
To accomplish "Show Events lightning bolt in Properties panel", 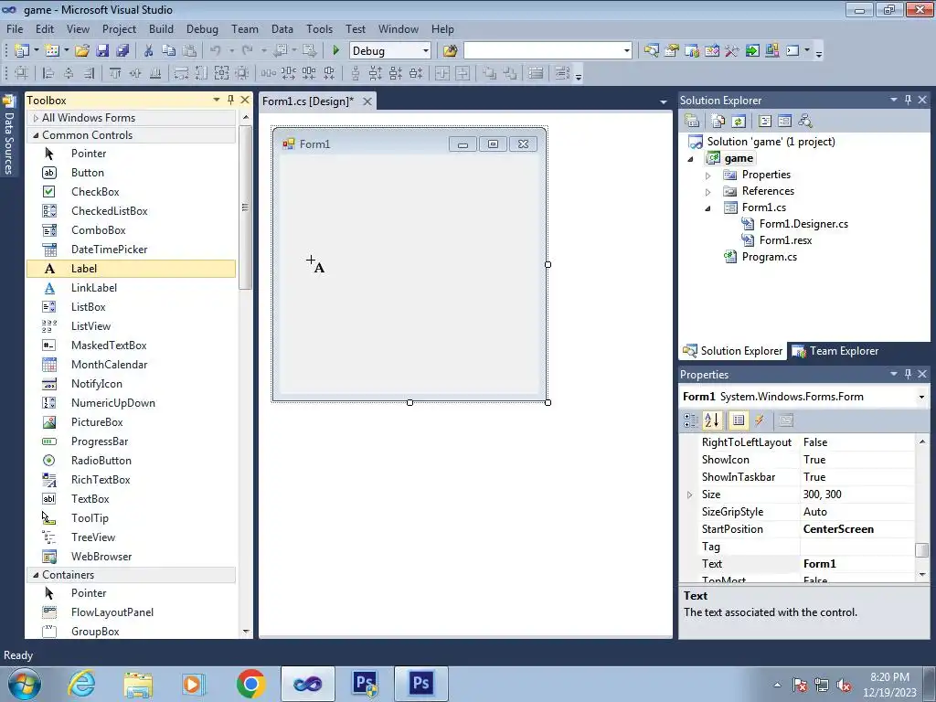I will click(x=760, y=420).
